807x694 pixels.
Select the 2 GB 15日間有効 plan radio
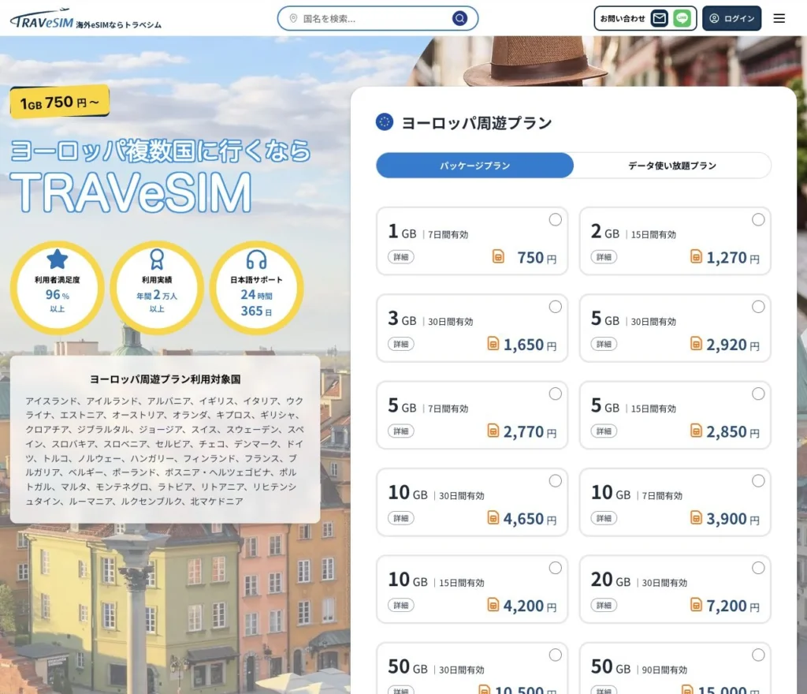coord(758,220)
